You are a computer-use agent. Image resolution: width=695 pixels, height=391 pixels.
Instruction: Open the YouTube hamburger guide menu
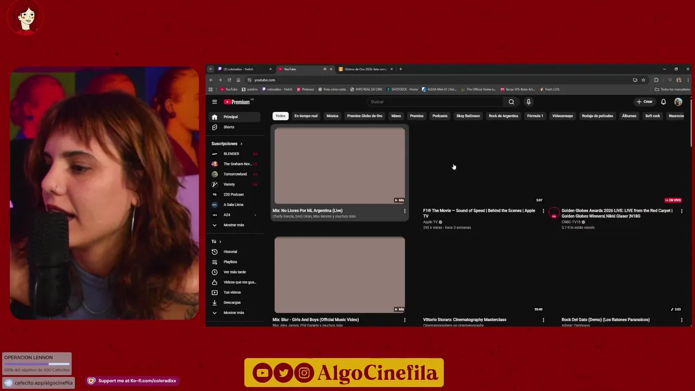click(x=214, y=102)
